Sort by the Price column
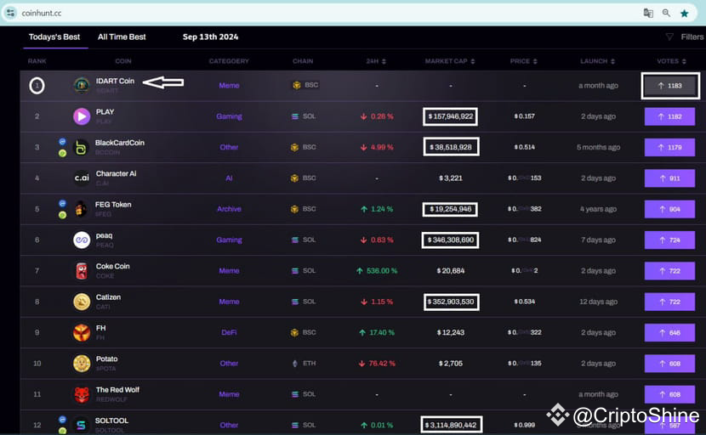This screenshot has width=706, height=435. [524, 61]
